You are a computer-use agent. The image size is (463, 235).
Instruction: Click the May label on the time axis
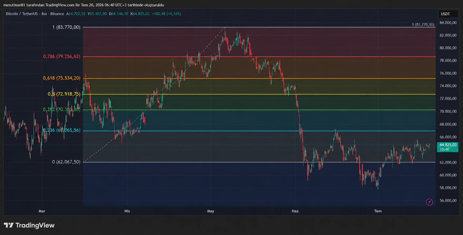coord(211,211)
